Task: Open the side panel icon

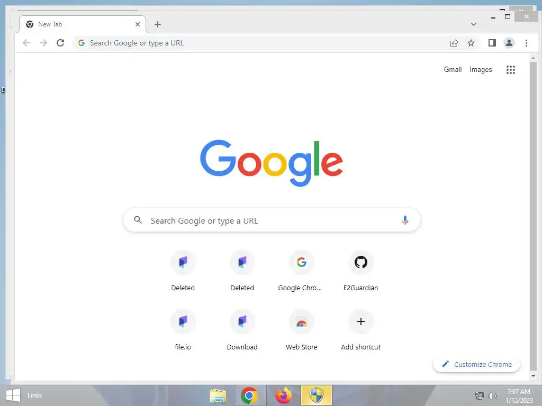Action: pyautogui.click(x=492, y=43)
